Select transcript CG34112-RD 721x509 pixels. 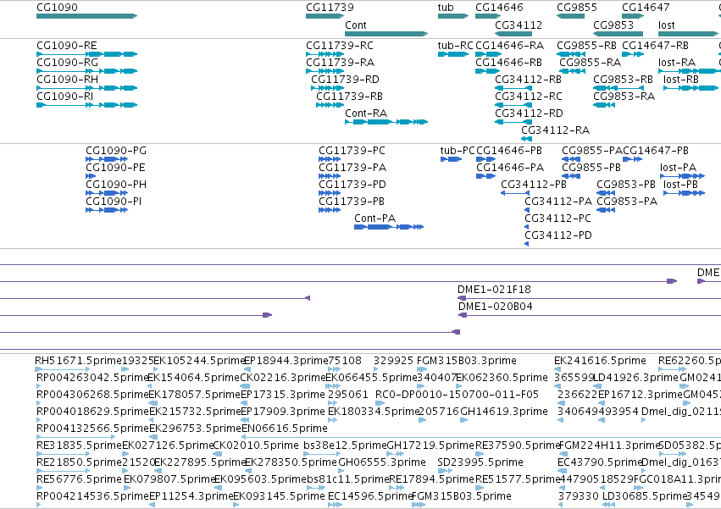(x=513, y=122)
